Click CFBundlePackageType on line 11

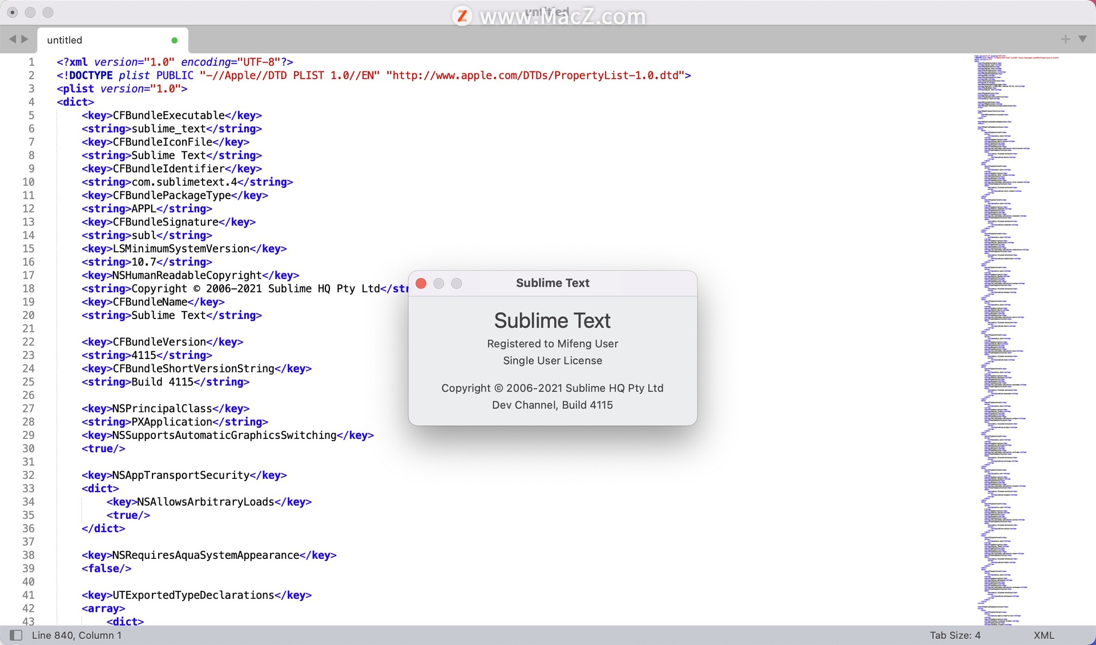(x=172, y=195)
